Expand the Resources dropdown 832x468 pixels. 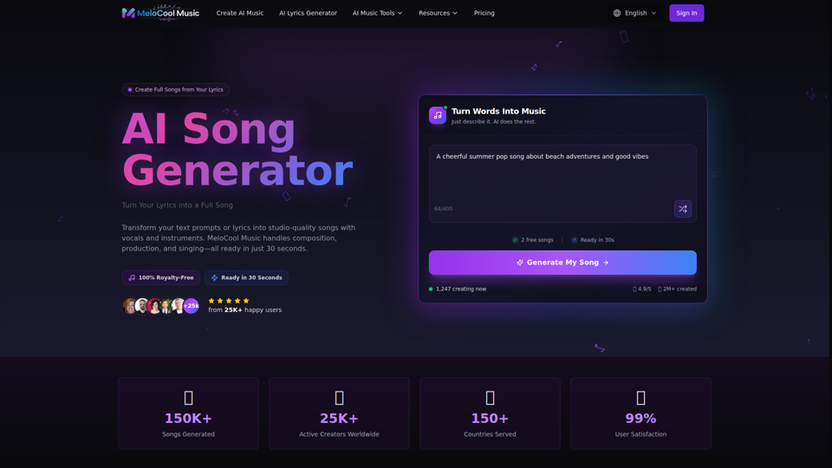pos(438,13)
